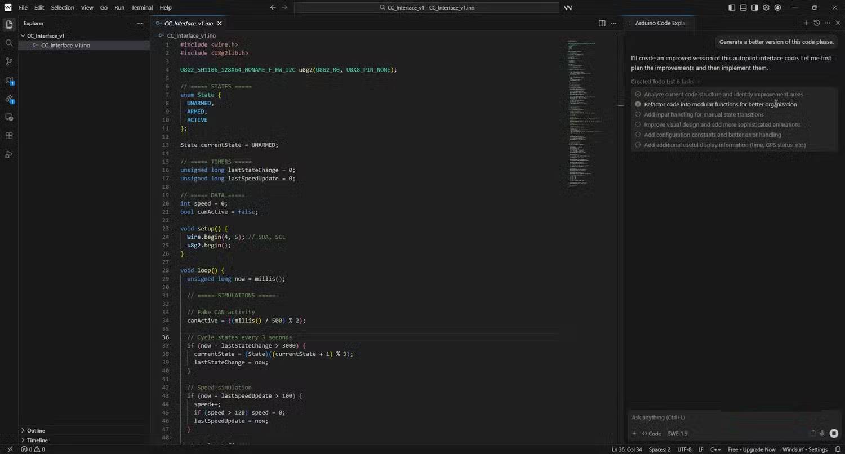Toggle the Improve visual design task
Viewport: 845px width, 454px height.
[x=638, y=124]
